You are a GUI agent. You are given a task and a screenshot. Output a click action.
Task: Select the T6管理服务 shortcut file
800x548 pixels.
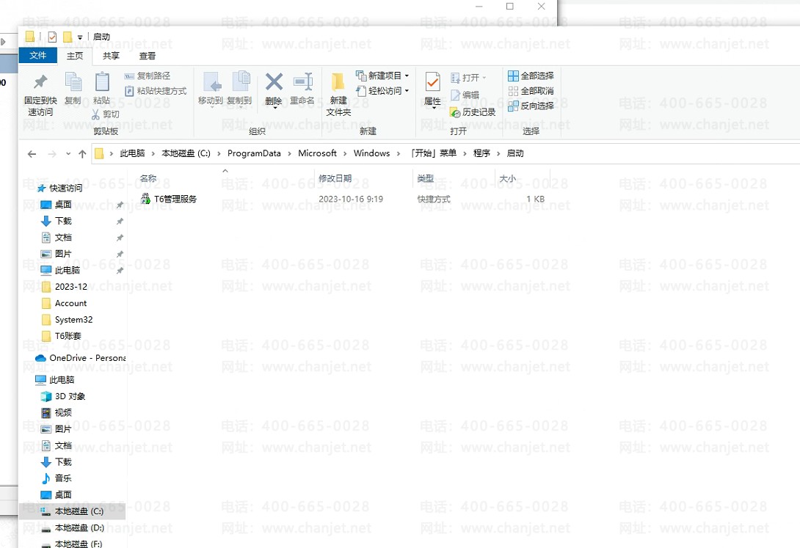click(175, 199)
